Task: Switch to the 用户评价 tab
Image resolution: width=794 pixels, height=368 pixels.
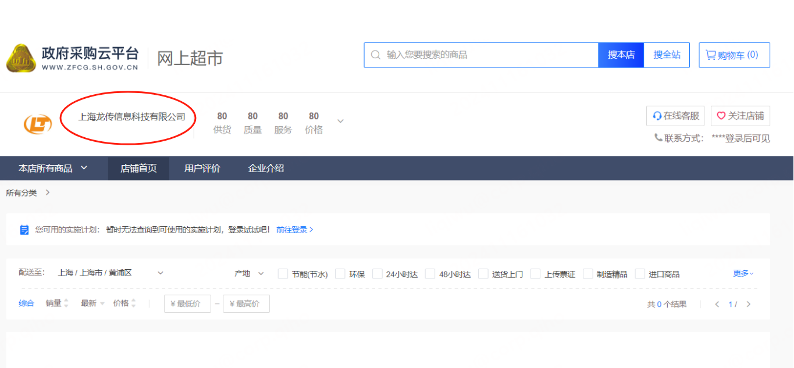Action: point(202,169)
